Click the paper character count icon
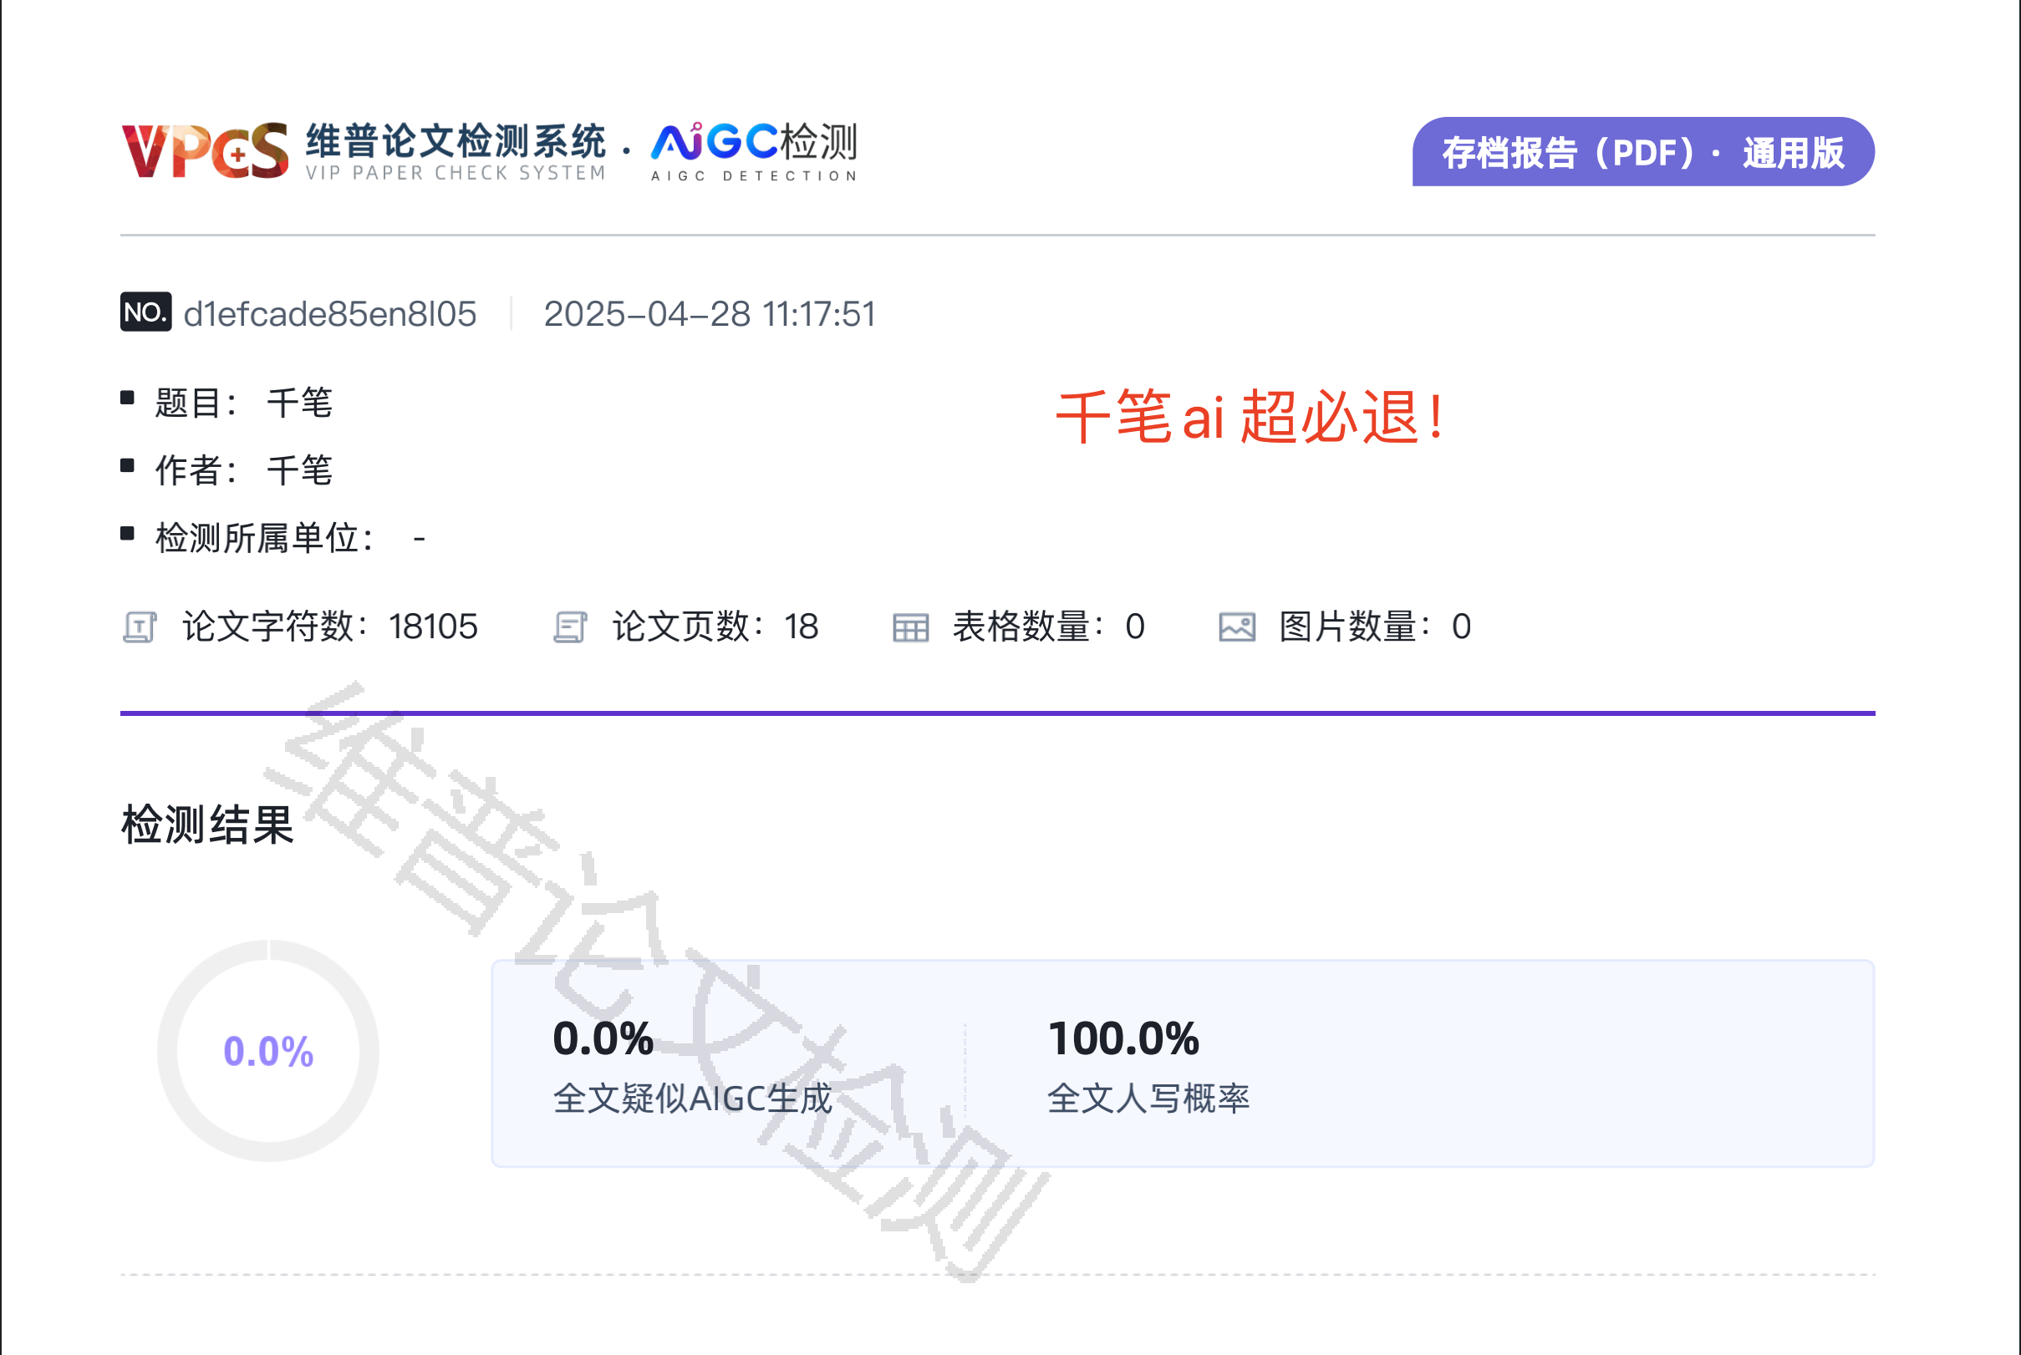The image size is (2021, 1355). tap(141, 627)
